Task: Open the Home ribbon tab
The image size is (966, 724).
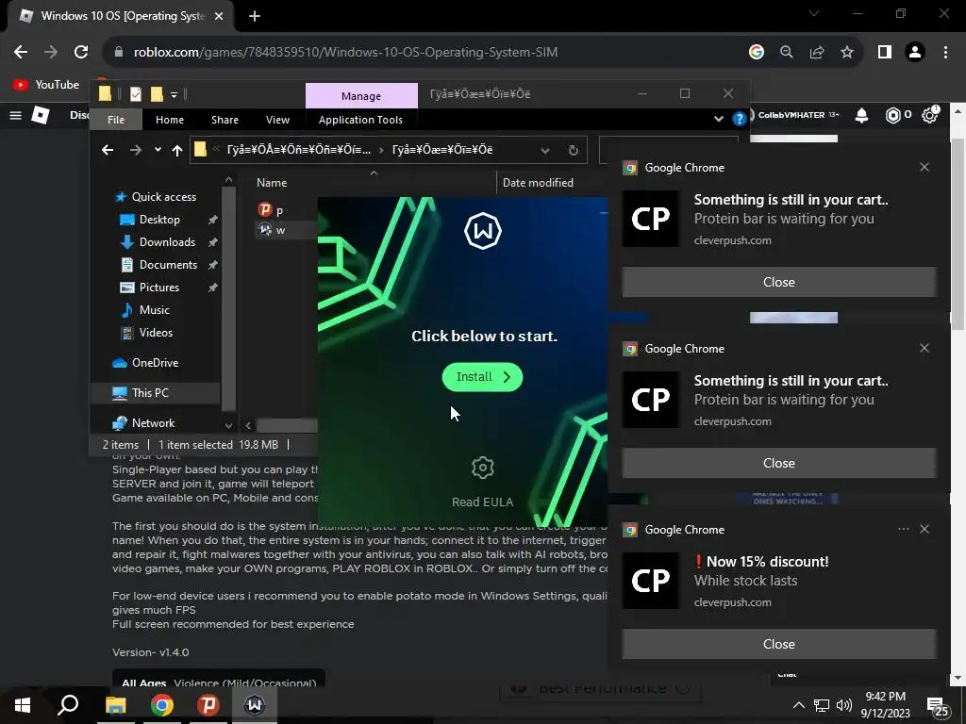Action: pos(170,120)
